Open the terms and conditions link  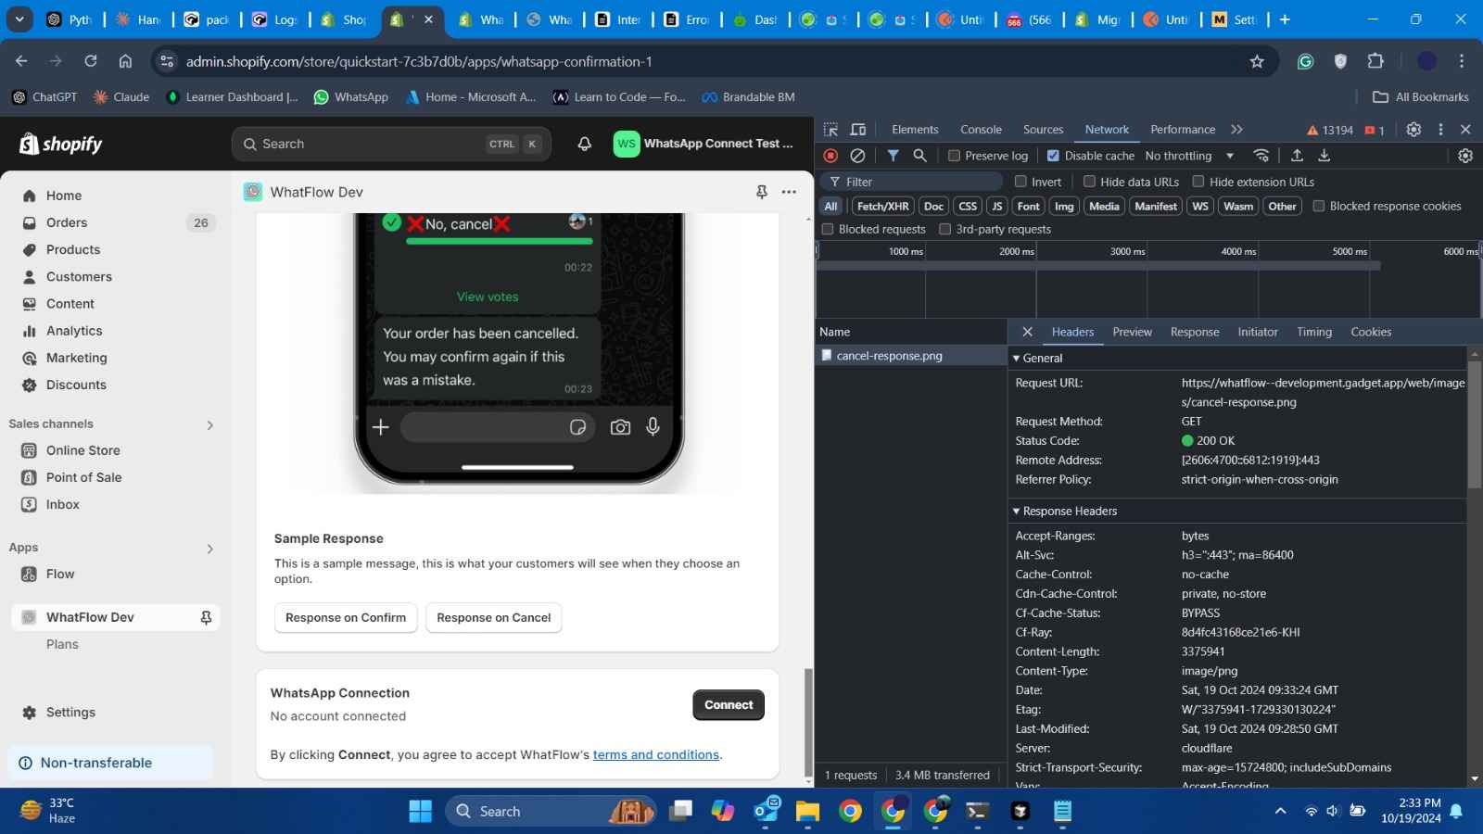655,754
